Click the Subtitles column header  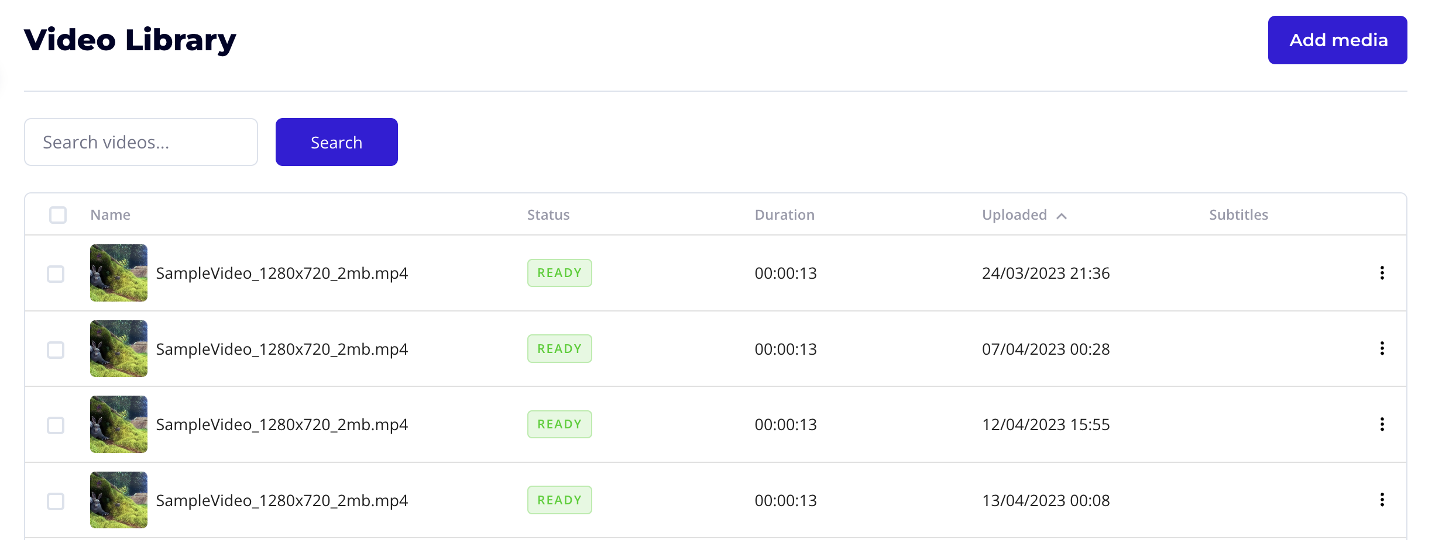click(1238, 215)
